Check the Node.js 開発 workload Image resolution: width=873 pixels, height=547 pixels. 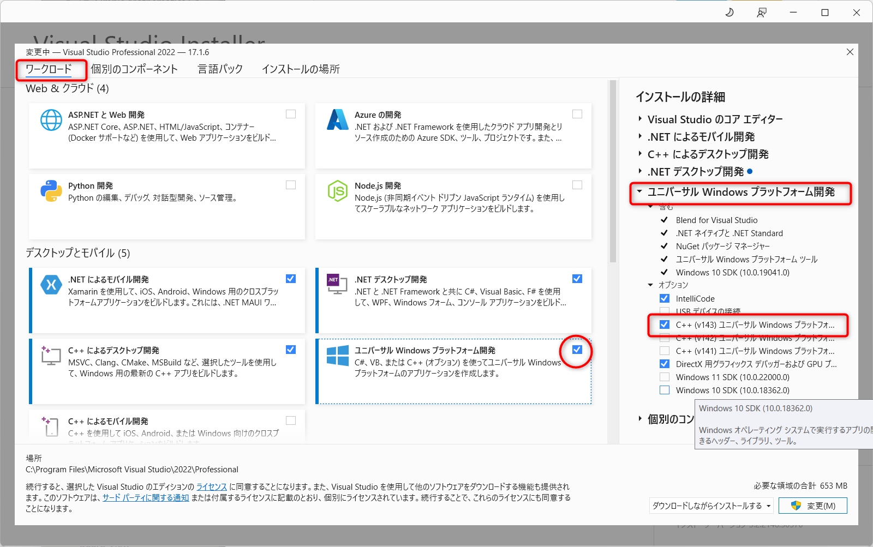point(577,185)
